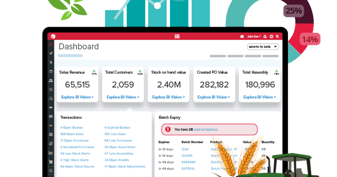Explore BI Vision for Sales Revenue
This screenshot has width=337, height=177.
click(x=78, y=97)
